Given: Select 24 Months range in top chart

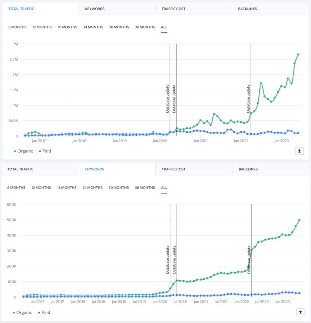Looking at the screenshot, I should pos(93,27).
